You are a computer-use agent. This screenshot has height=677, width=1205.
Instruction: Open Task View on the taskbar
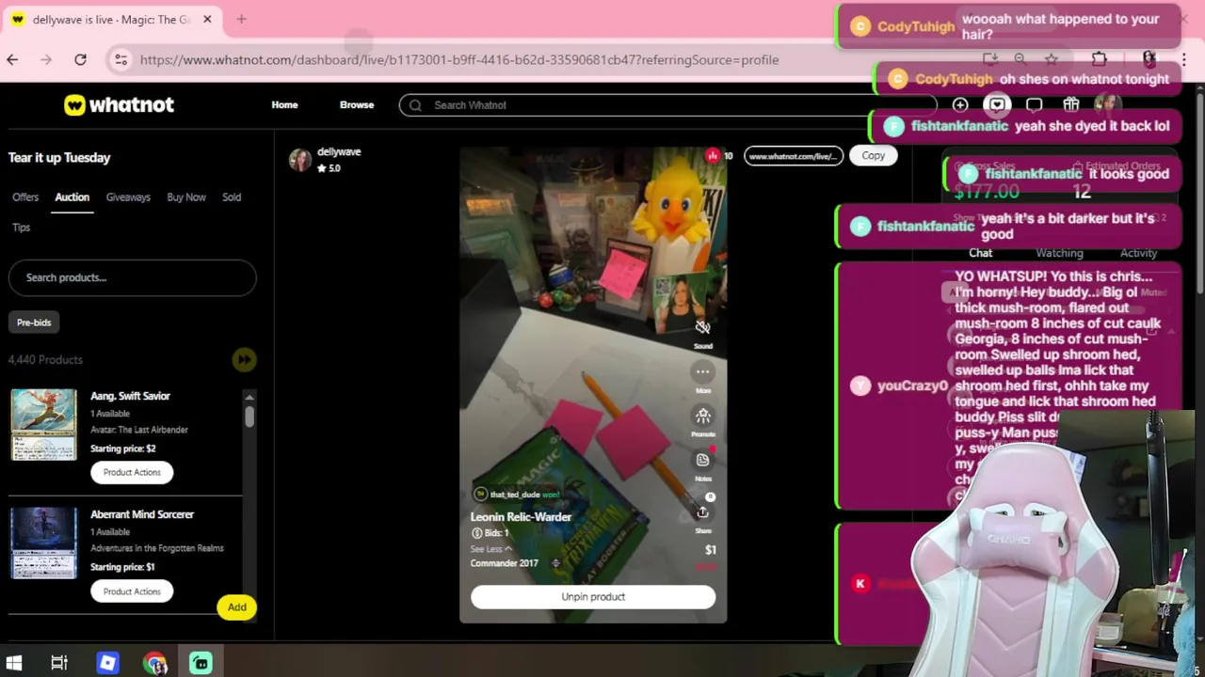(59, 663)
